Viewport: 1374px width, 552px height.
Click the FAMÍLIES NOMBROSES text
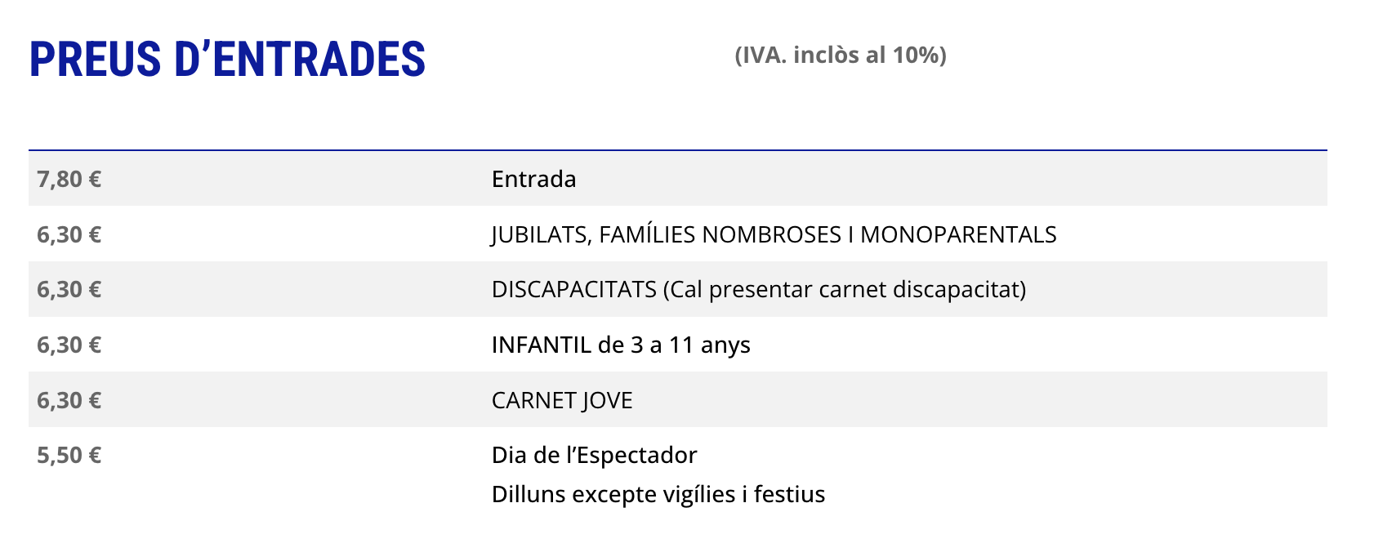pyautogui.click(x=719, y=234)
